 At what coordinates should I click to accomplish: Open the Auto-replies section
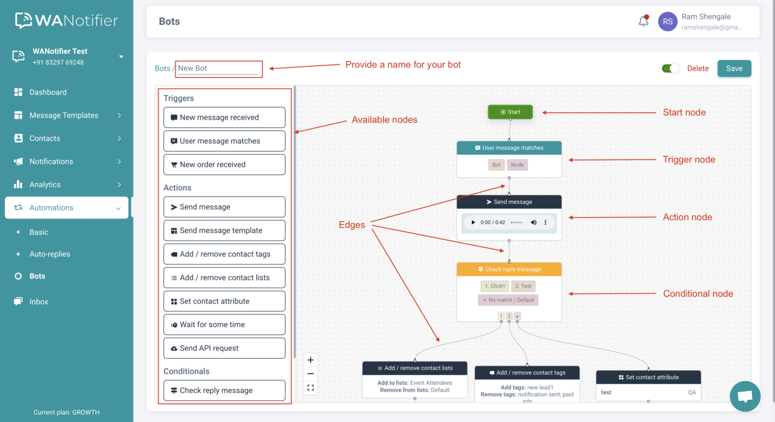(50, 254)
